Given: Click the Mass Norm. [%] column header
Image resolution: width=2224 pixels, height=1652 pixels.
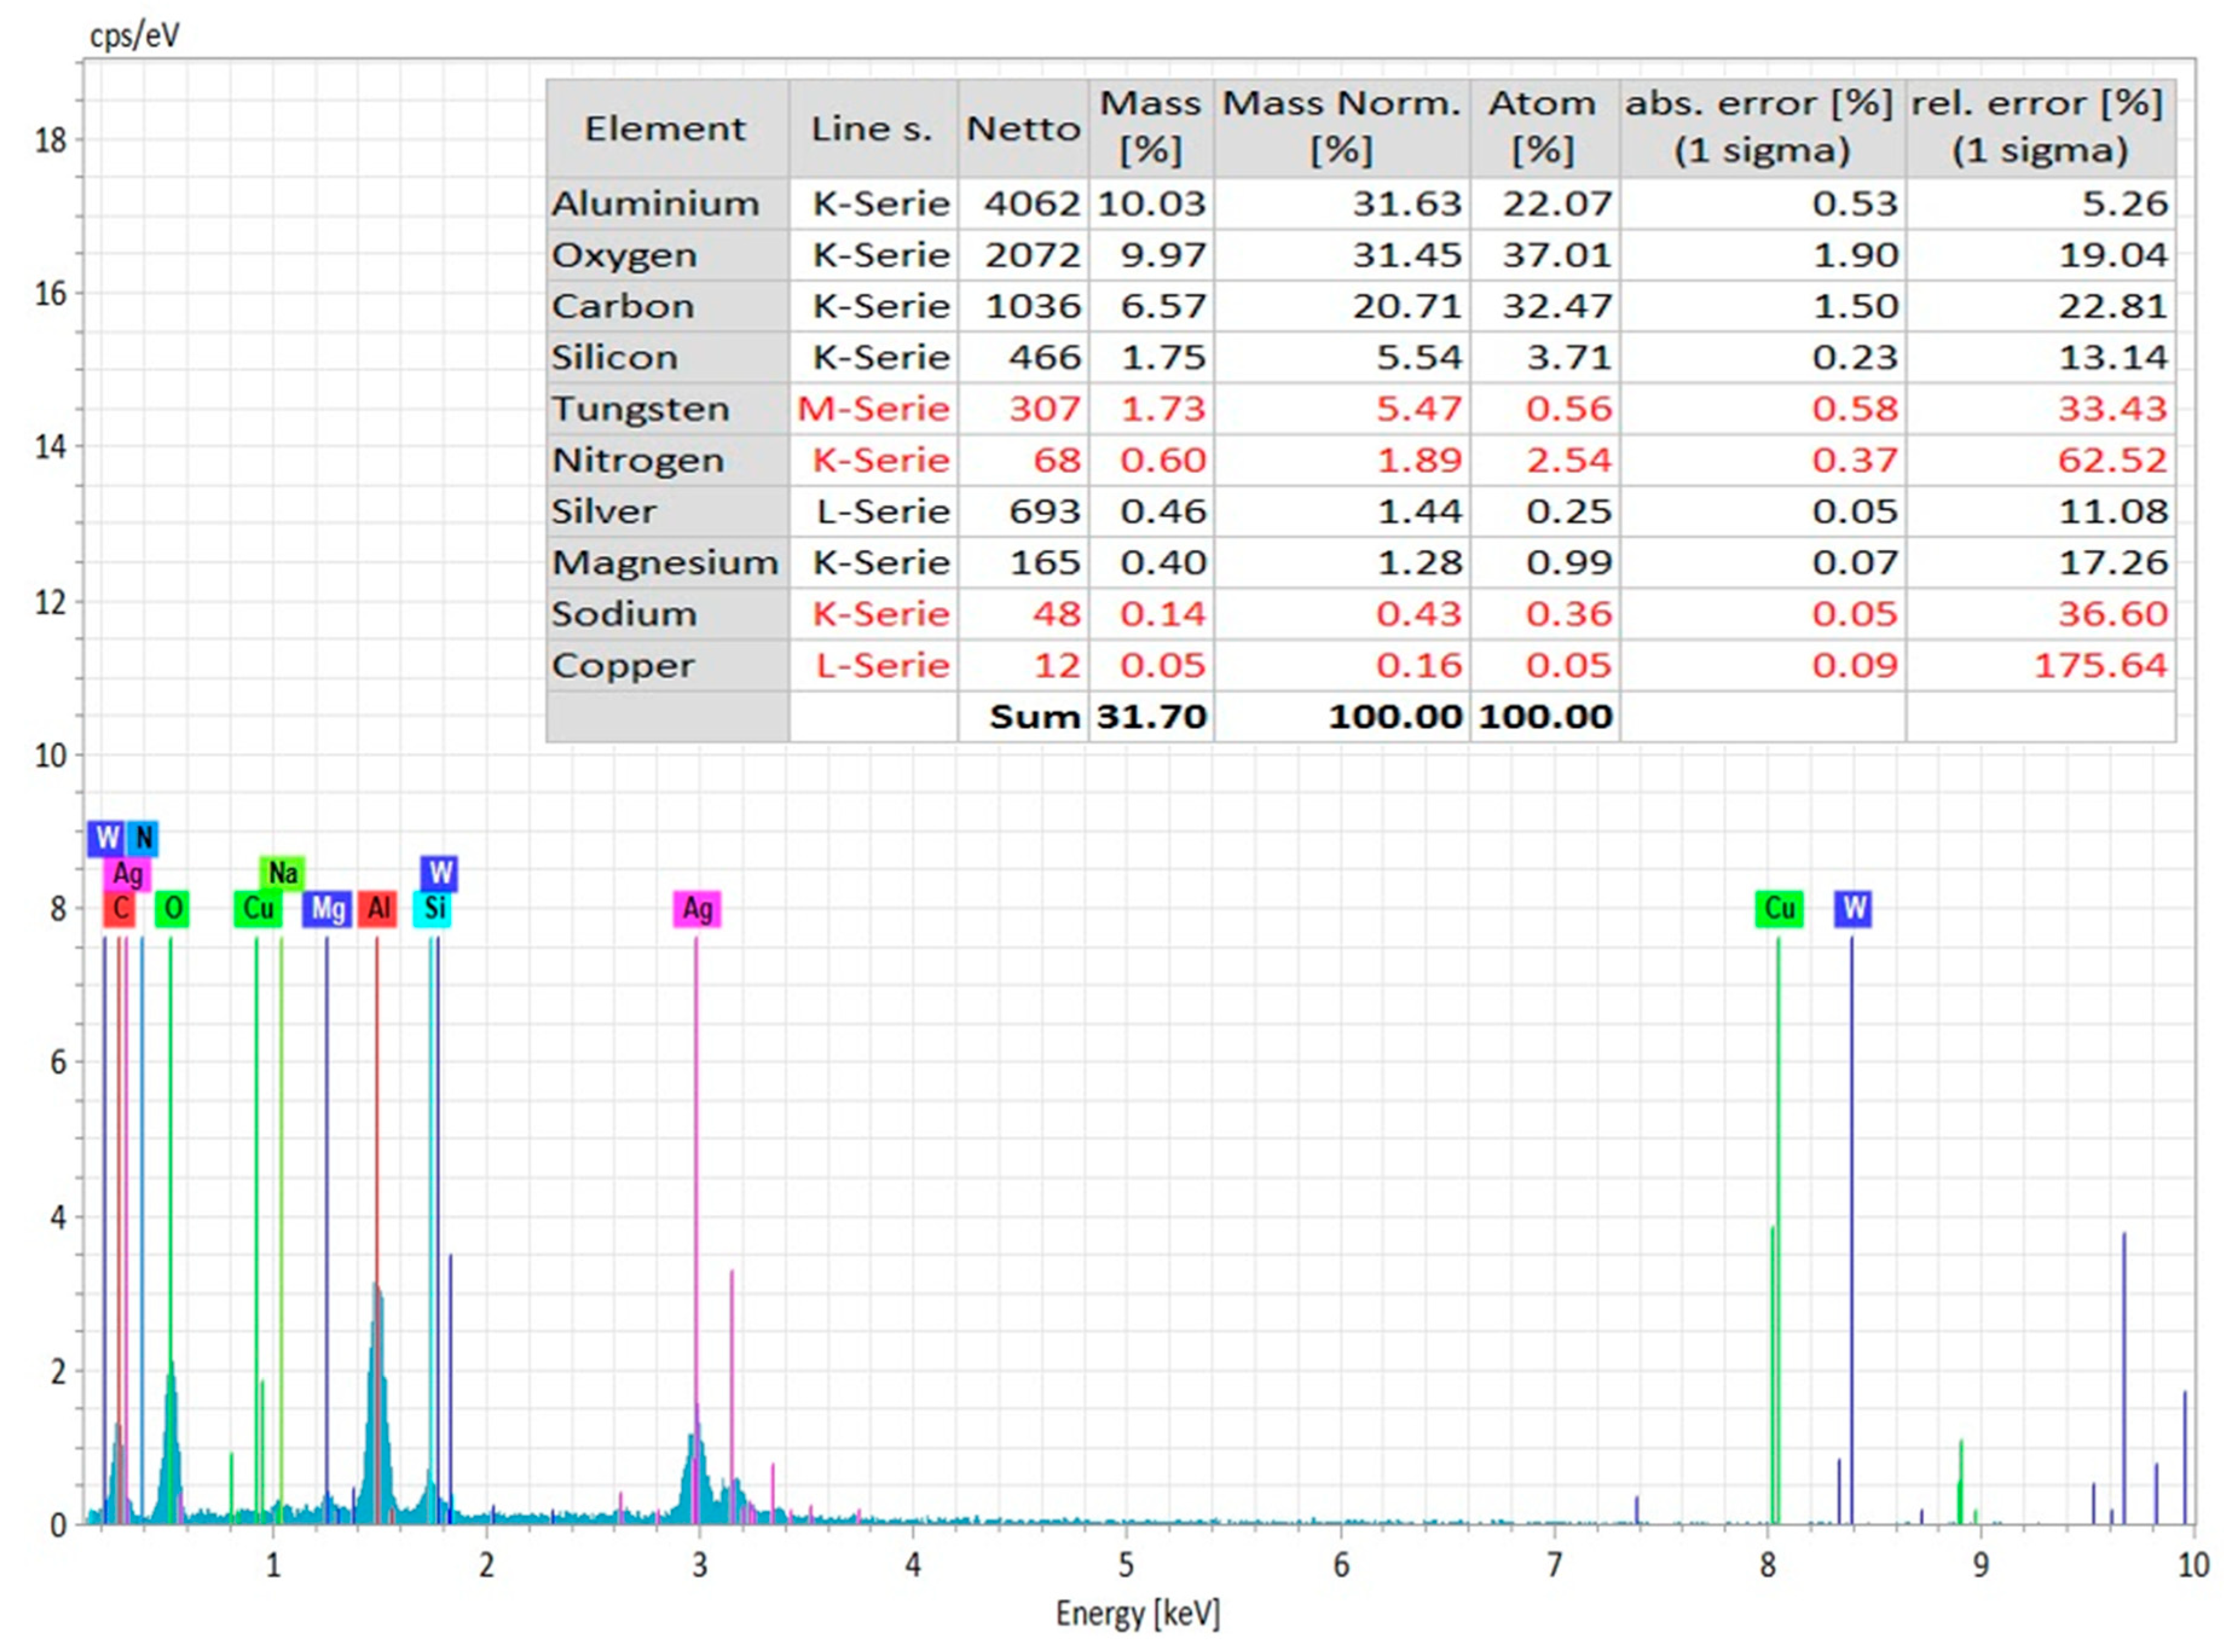Looking at the screenshot, I should [x=1341, y=127].
